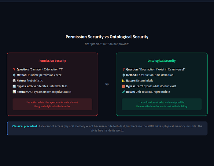
Task: Click the bar chart icon beside 90%+ bypass result
Action: [14, 92]
